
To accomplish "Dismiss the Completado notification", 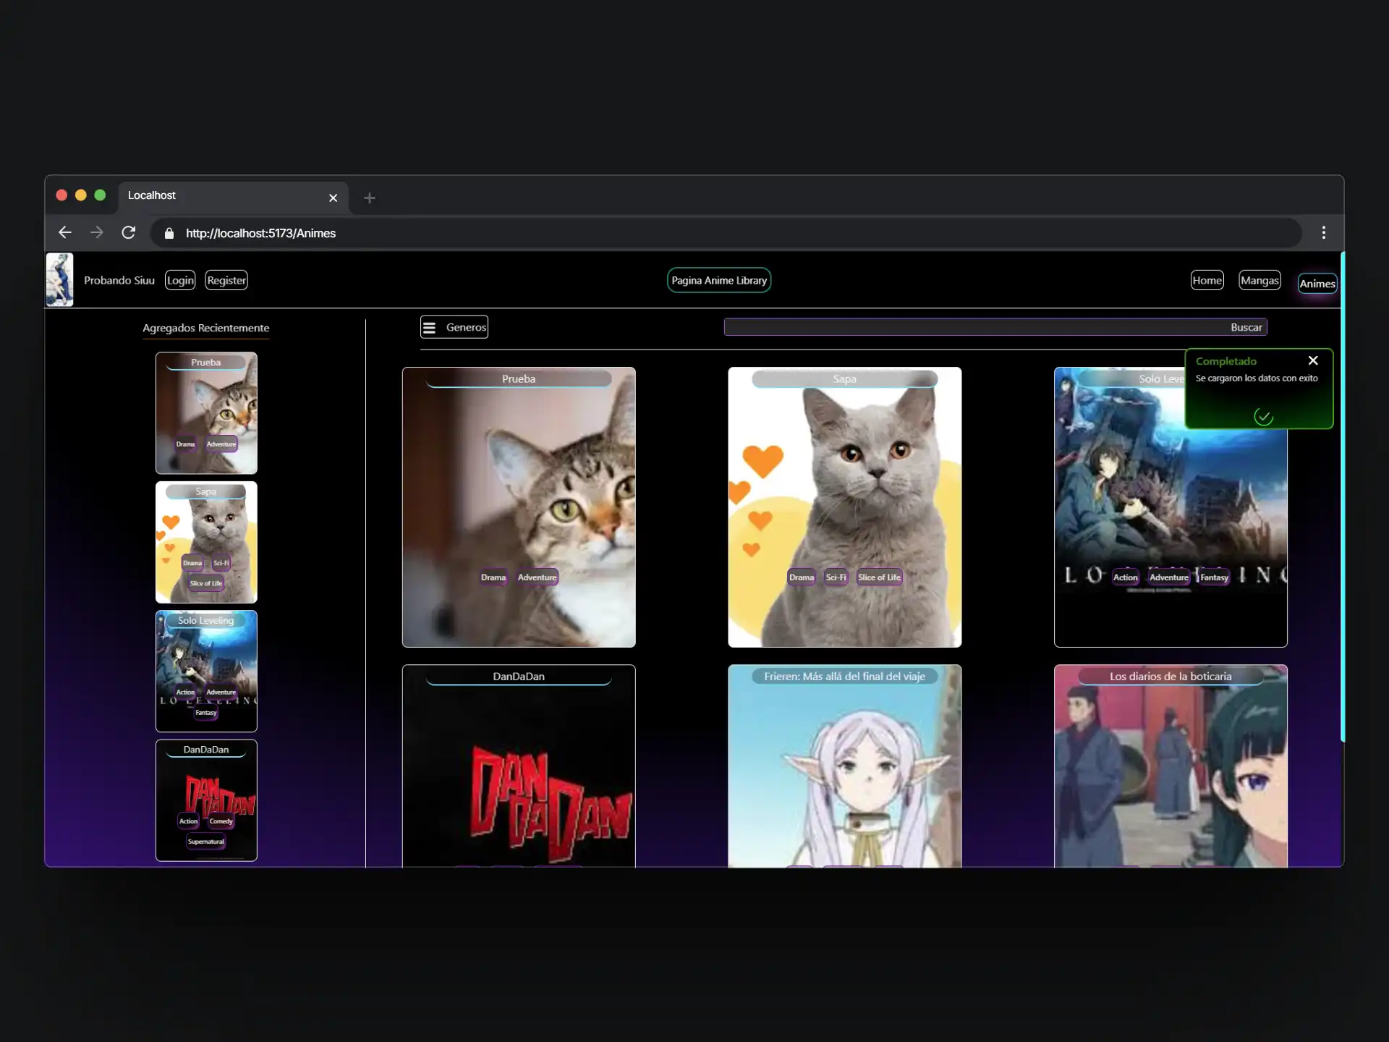I will pos(1313,360).
